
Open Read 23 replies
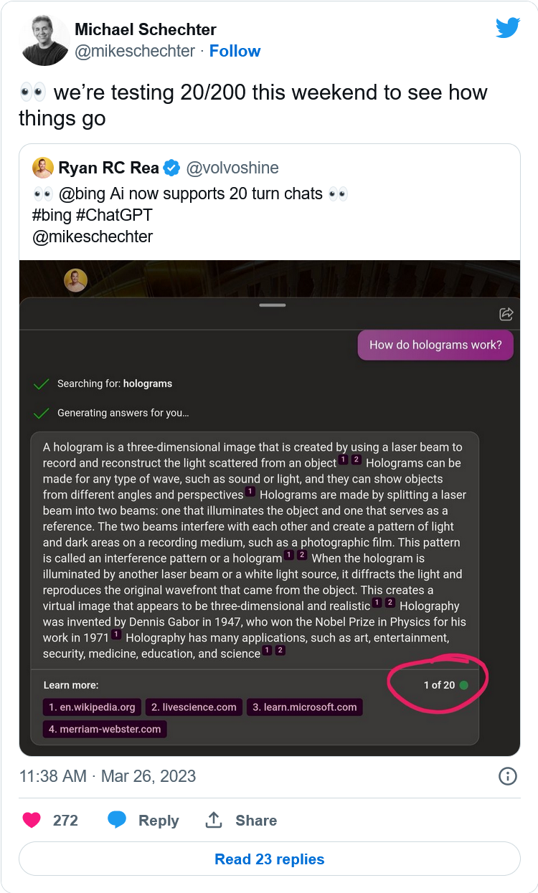269,859
